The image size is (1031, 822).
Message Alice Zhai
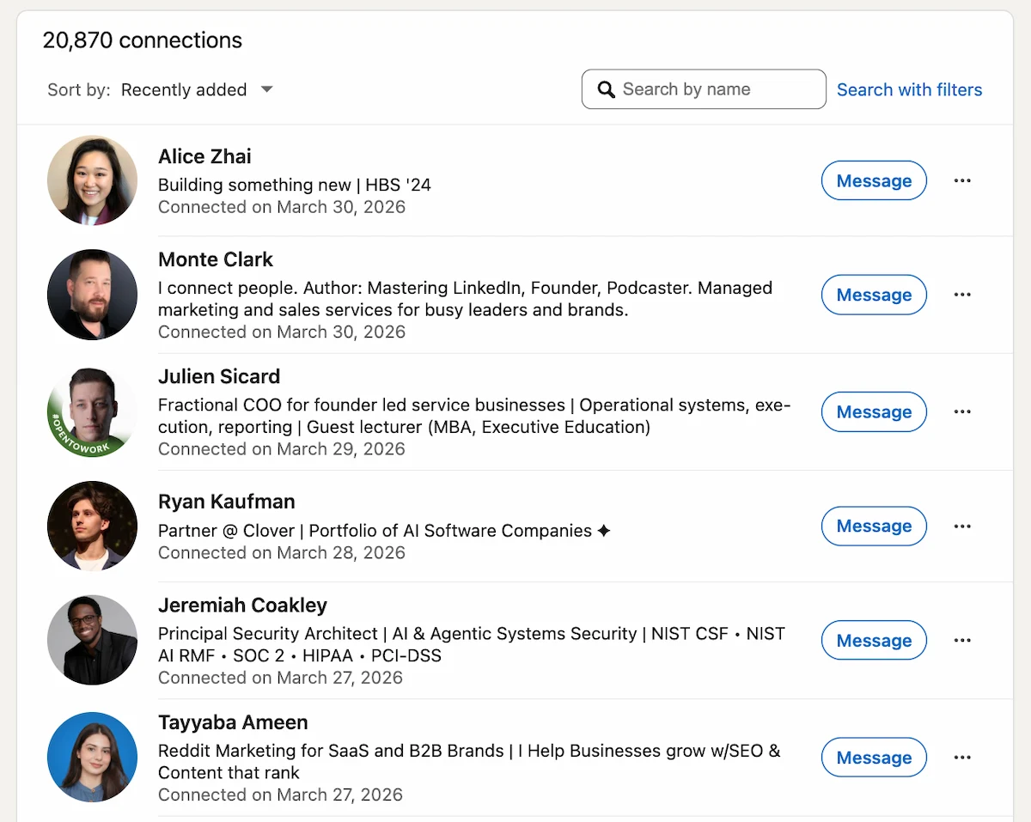[874, 180]
